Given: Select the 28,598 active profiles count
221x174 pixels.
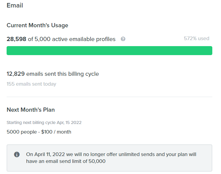Looking at the screenshot, I should 16,39.
